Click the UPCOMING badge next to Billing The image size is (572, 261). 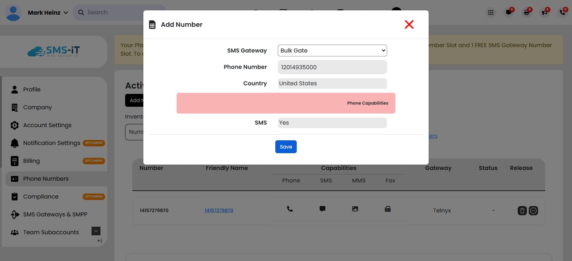point(94,161)
